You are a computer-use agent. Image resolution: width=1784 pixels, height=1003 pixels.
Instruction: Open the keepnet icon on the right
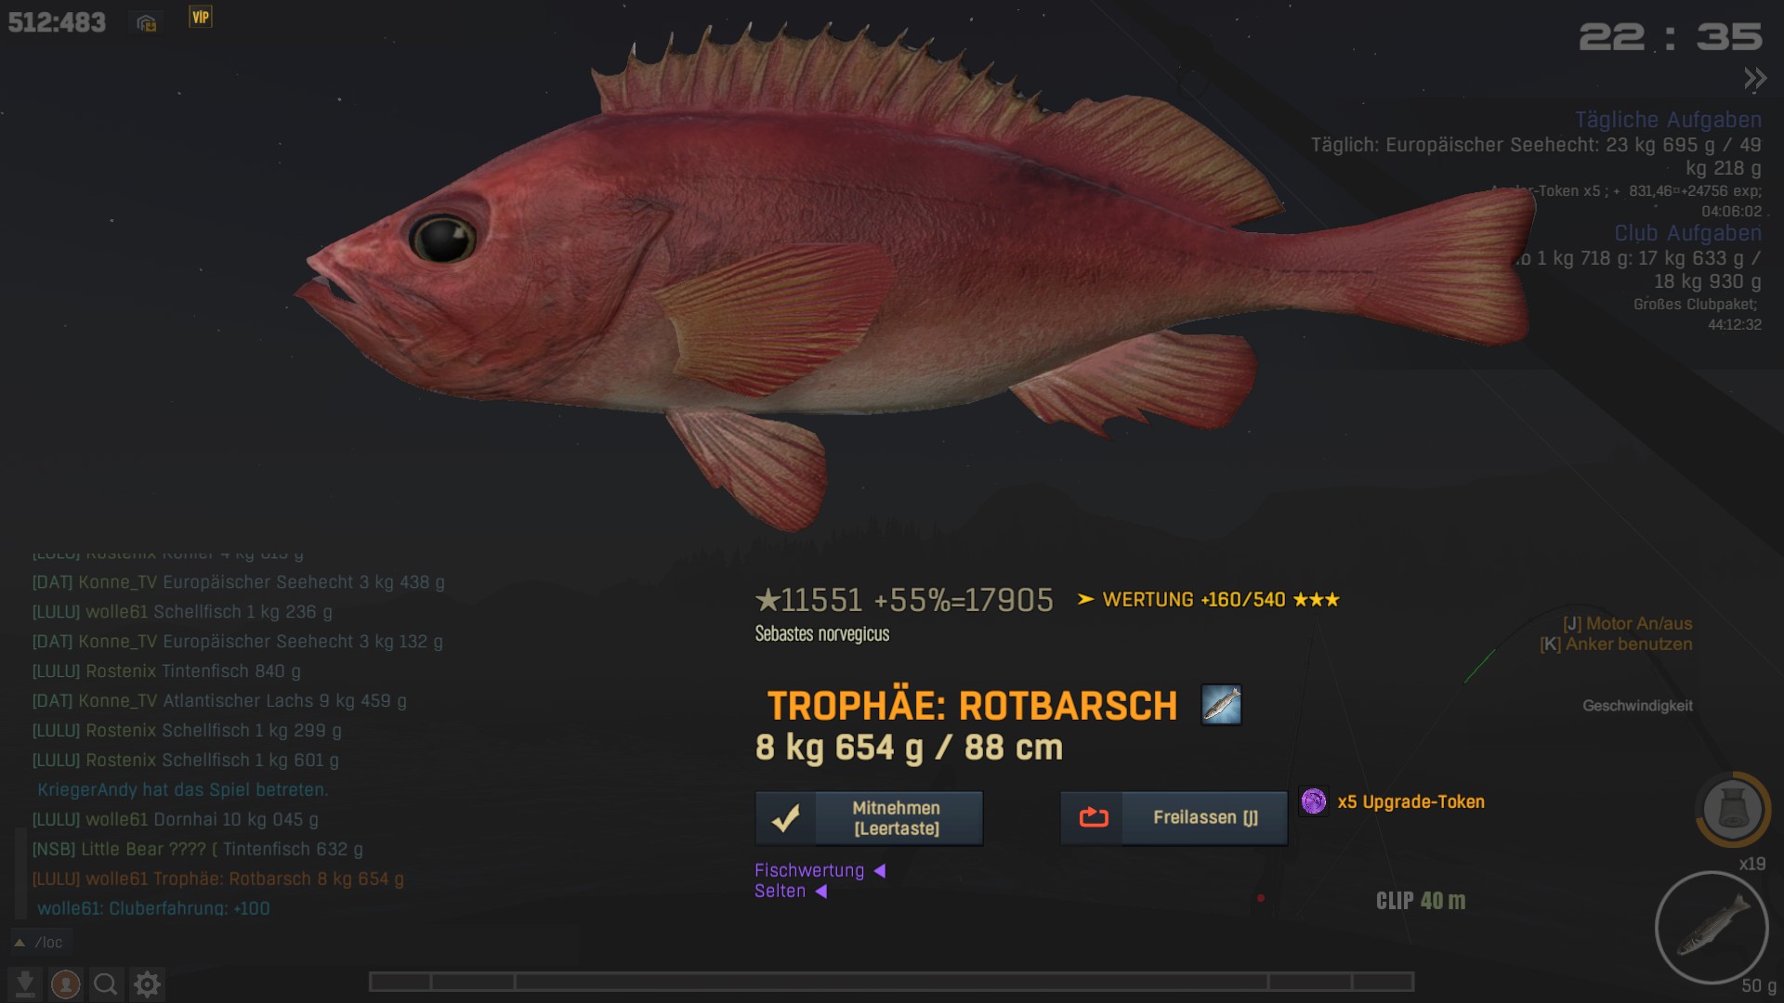pos(1733,809)
